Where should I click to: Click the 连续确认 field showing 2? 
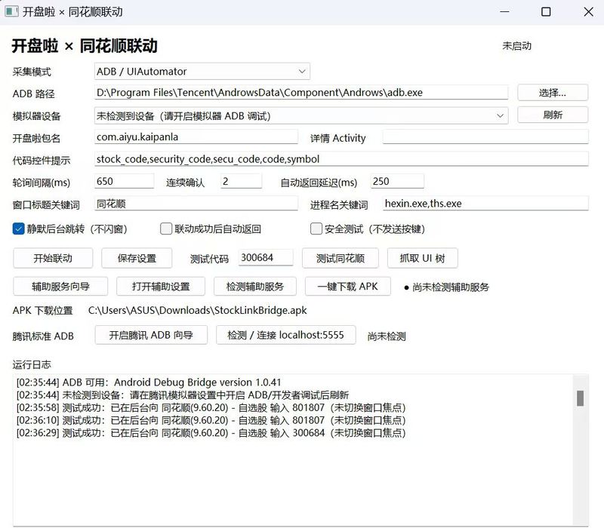(x=241, y=181)
